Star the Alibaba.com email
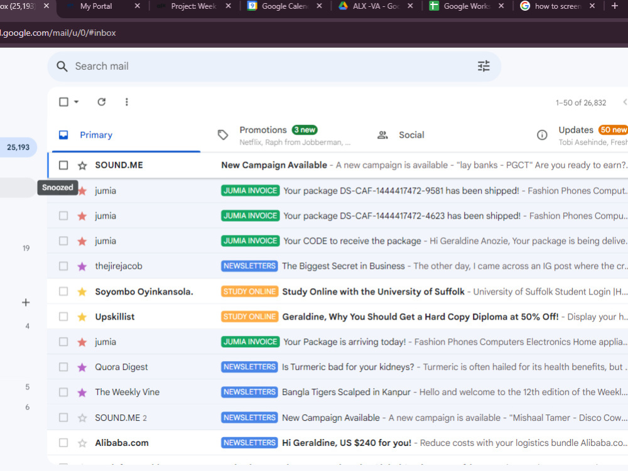 (x=82, y=443)
